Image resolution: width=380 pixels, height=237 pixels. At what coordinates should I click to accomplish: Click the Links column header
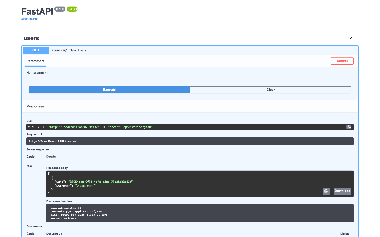(345, 234)
